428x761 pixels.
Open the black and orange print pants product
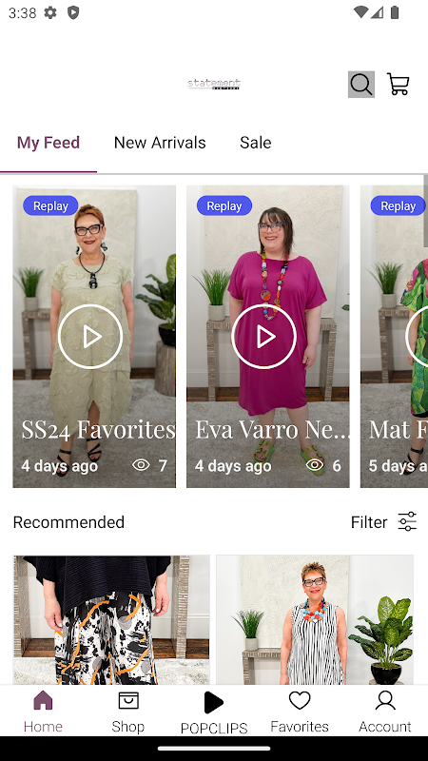tap(111, 620)
